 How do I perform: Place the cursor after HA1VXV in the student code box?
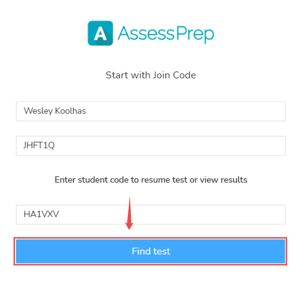[60, 214]
